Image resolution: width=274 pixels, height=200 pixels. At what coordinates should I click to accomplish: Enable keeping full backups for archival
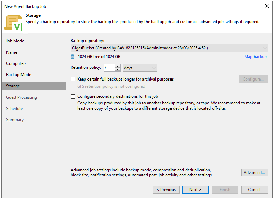point(73,79)
